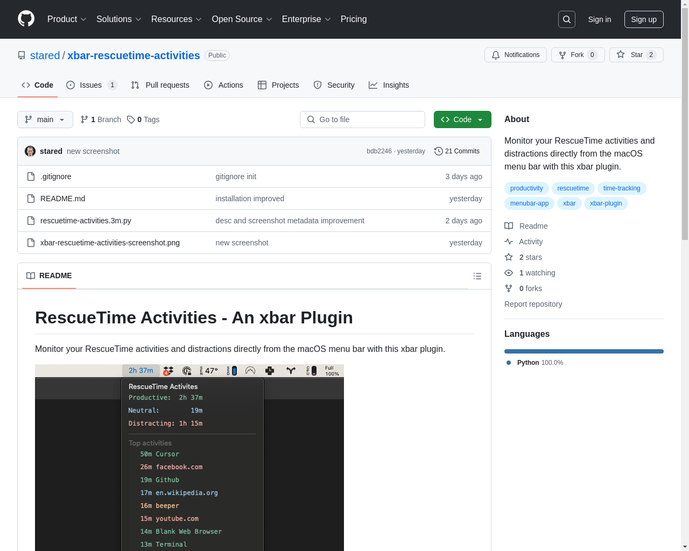The width and height of the screenshot is (689, 551).
Task: Focus the Go to file field
Action: click(362, 119)
